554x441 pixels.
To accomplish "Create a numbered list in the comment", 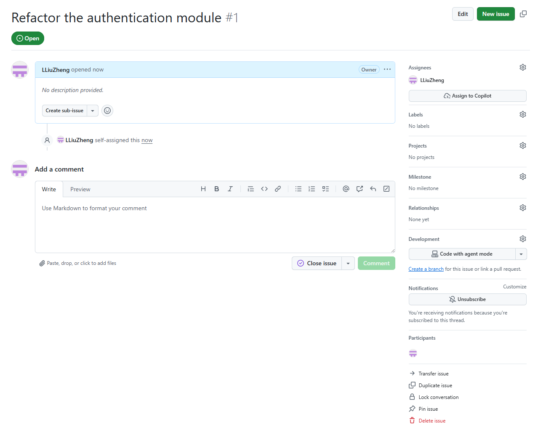I will pyautogui.click(x=312, y=189).
